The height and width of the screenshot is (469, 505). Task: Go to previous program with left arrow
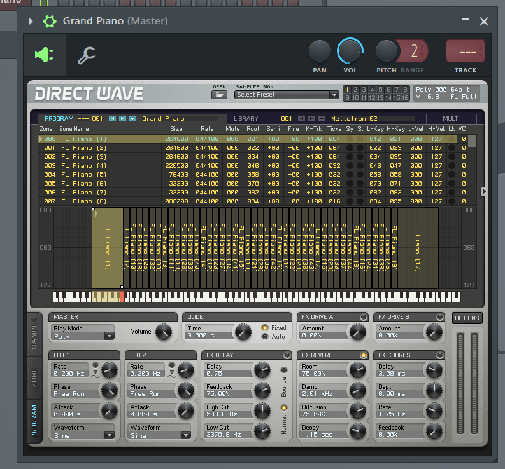pyautogui.click(x=112, y=119)
